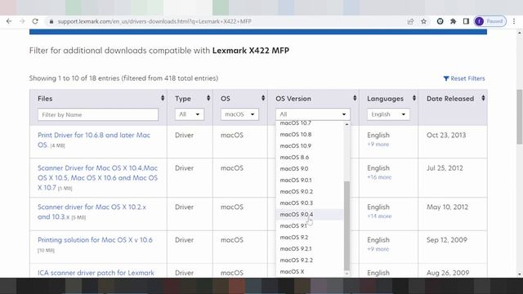Select macOS 9.2 option

point(310,238)
